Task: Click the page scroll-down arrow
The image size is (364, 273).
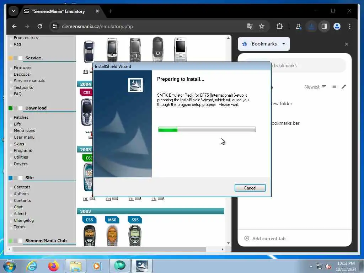Action: (x=228, y=243)
